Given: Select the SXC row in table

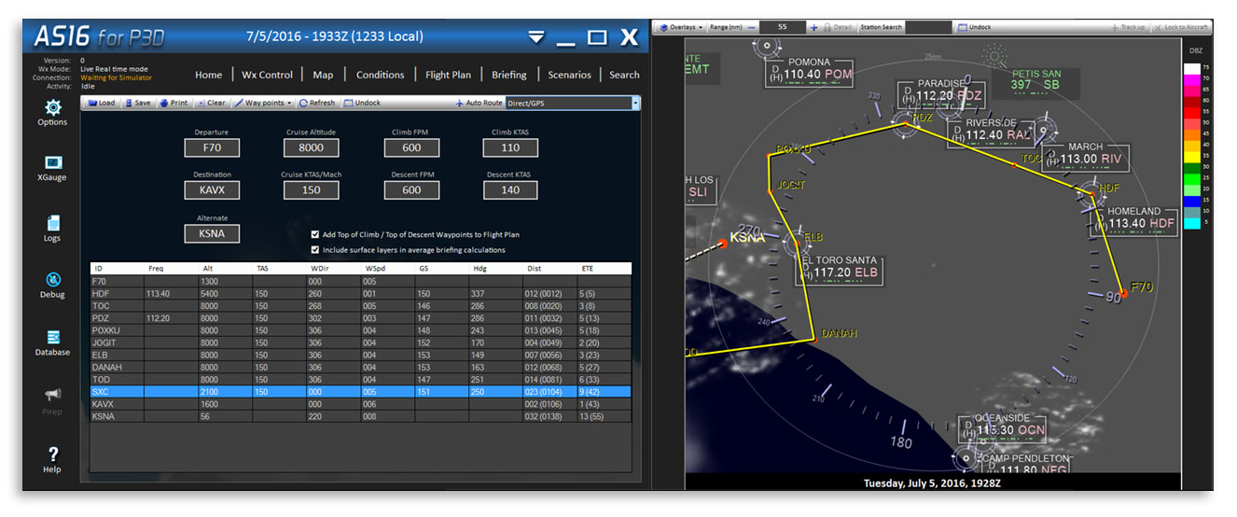Looking at the screenshot, I should [x=360, y=392].
